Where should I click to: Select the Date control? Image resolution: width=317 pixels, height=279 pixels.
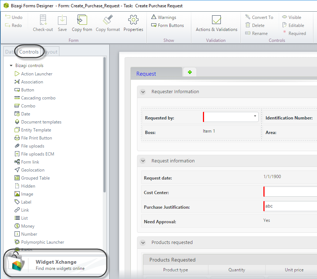pyautogui.click(x=23, y=114)
